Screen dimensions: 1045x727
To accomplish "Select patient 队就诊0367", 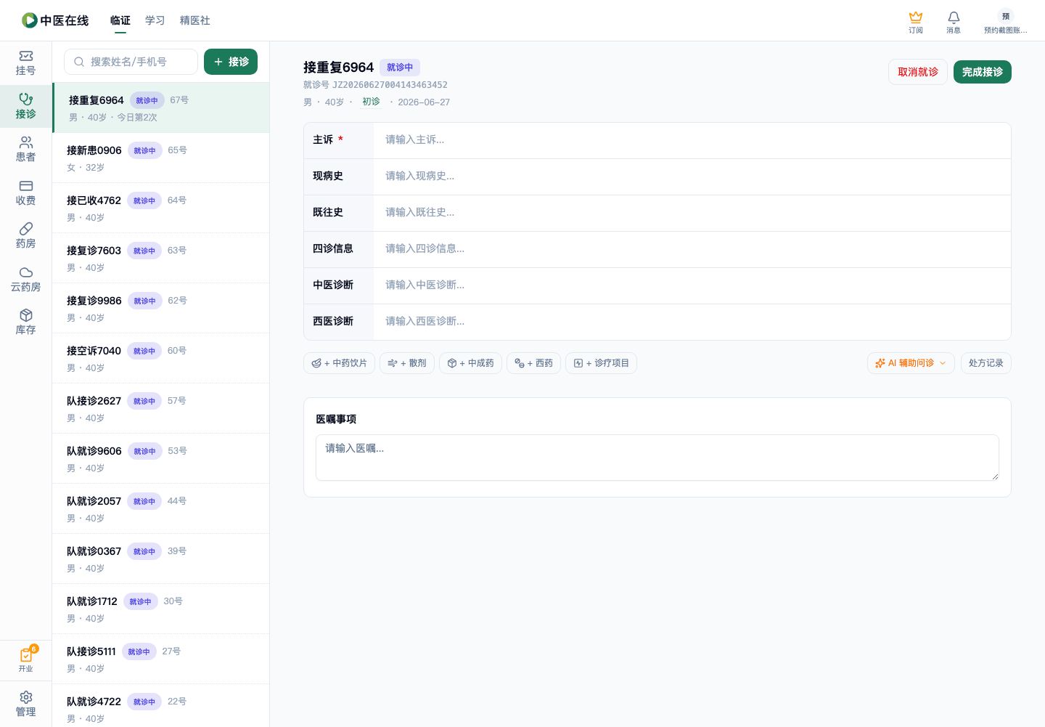I will point(161,559).
